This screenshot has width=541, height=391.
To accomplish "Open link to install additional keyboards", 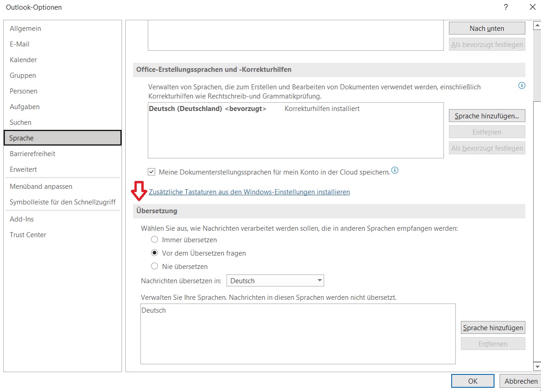I will pyautogui.click(x=249, y=192).
